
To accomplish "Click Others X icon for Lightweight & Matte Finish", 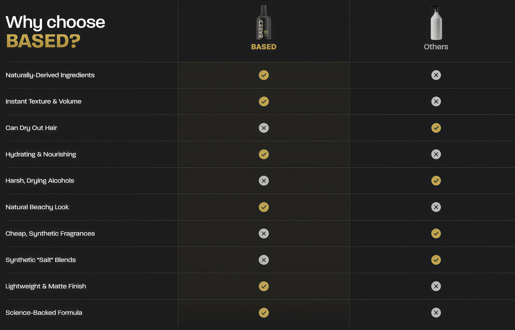I will pos(436,286).
